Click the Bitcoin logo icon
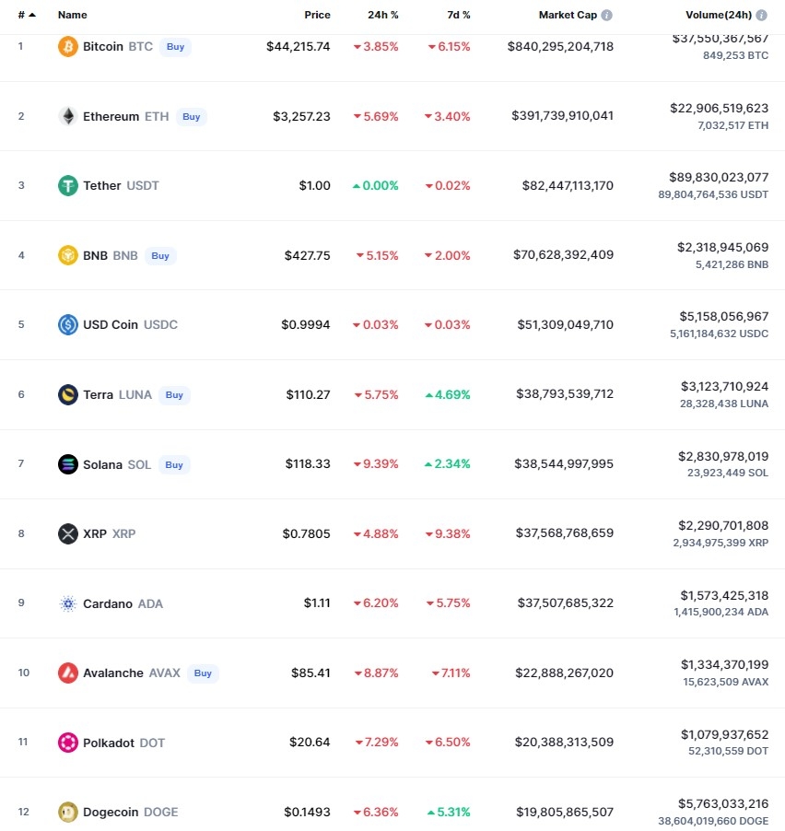 coord(68,46)
